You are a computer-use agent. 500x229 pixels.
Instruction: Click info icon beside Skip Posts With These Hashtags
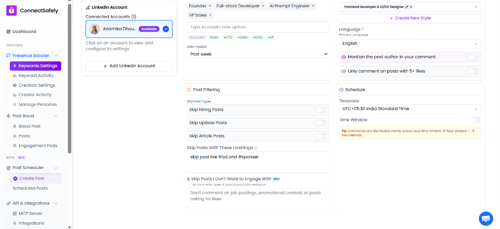(x=256, y=148)
